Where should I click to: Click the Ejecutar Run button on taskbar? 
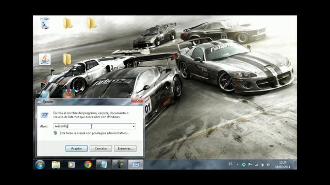click(136, 164)
